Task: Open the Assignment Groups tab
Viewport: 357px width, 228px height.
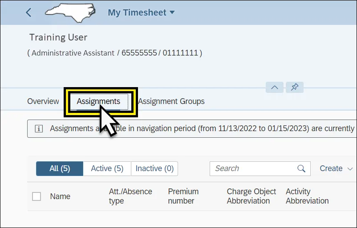Action: 171,101
